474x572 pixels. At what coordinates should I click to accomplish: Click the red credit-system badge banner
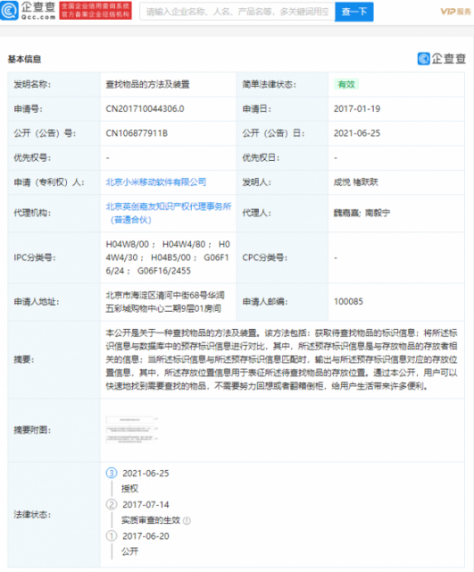tap(96, 11)
